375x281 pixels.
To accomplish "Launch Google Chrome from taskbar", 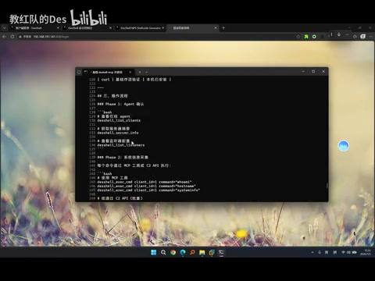I will pos(173,252).
